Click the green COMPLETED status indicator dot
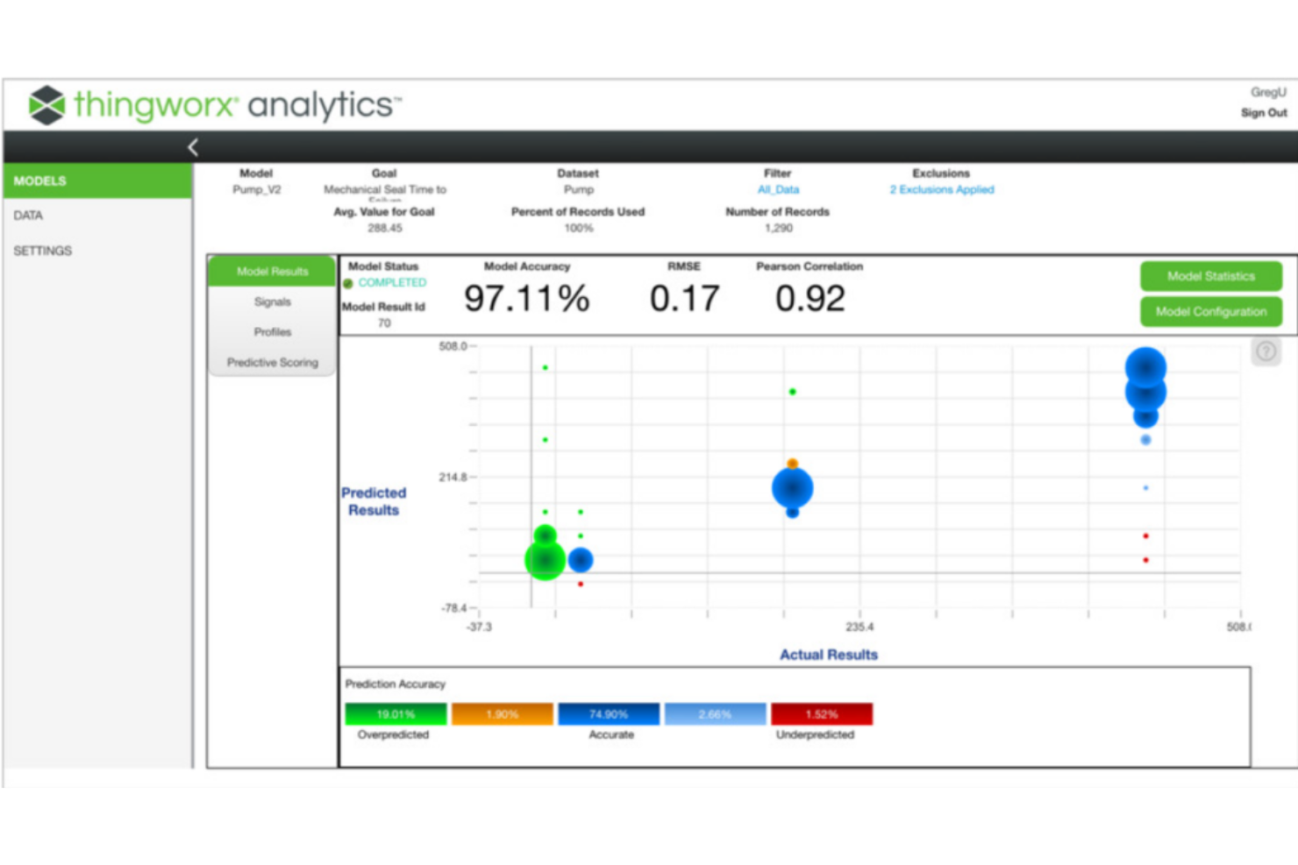The image size is (1298, 865). click(x=348, y=283)
